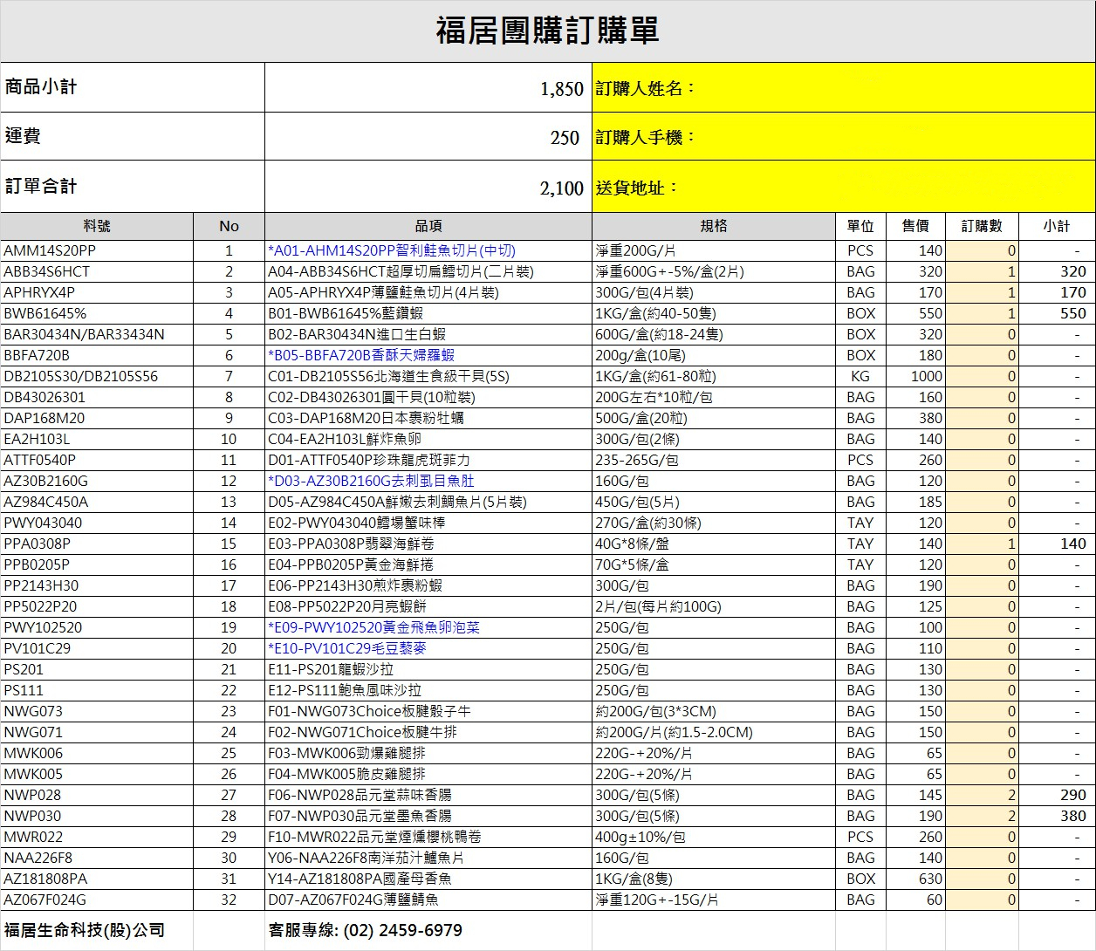Select part number NAA226F8
1096x951 pixels.
(38, 858)
